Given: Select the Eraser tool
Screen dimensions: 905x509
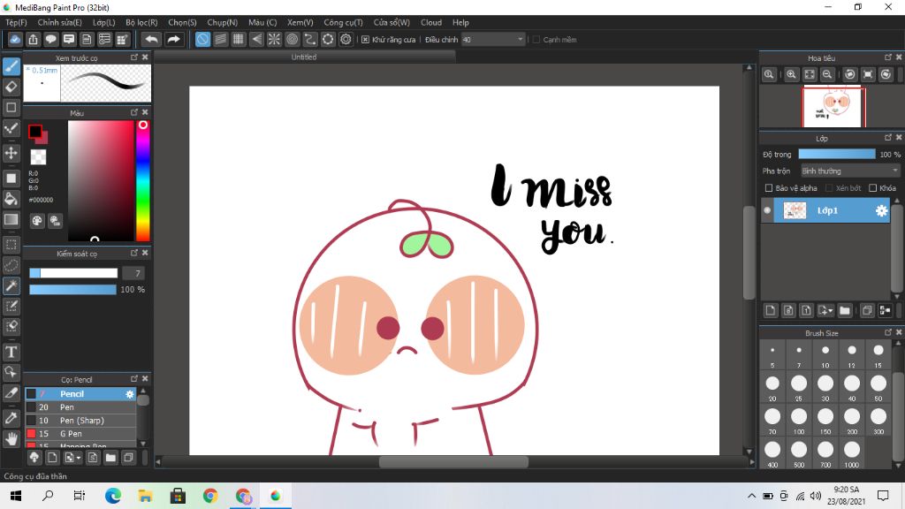Looking at the screenshot, I should 11,87.
